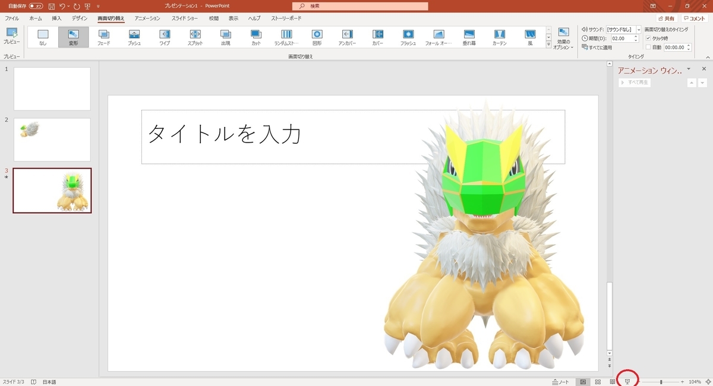Open the 挿入 (Insert) tab
The height and width of the screenshot is (386, 713).
(57, 18)
